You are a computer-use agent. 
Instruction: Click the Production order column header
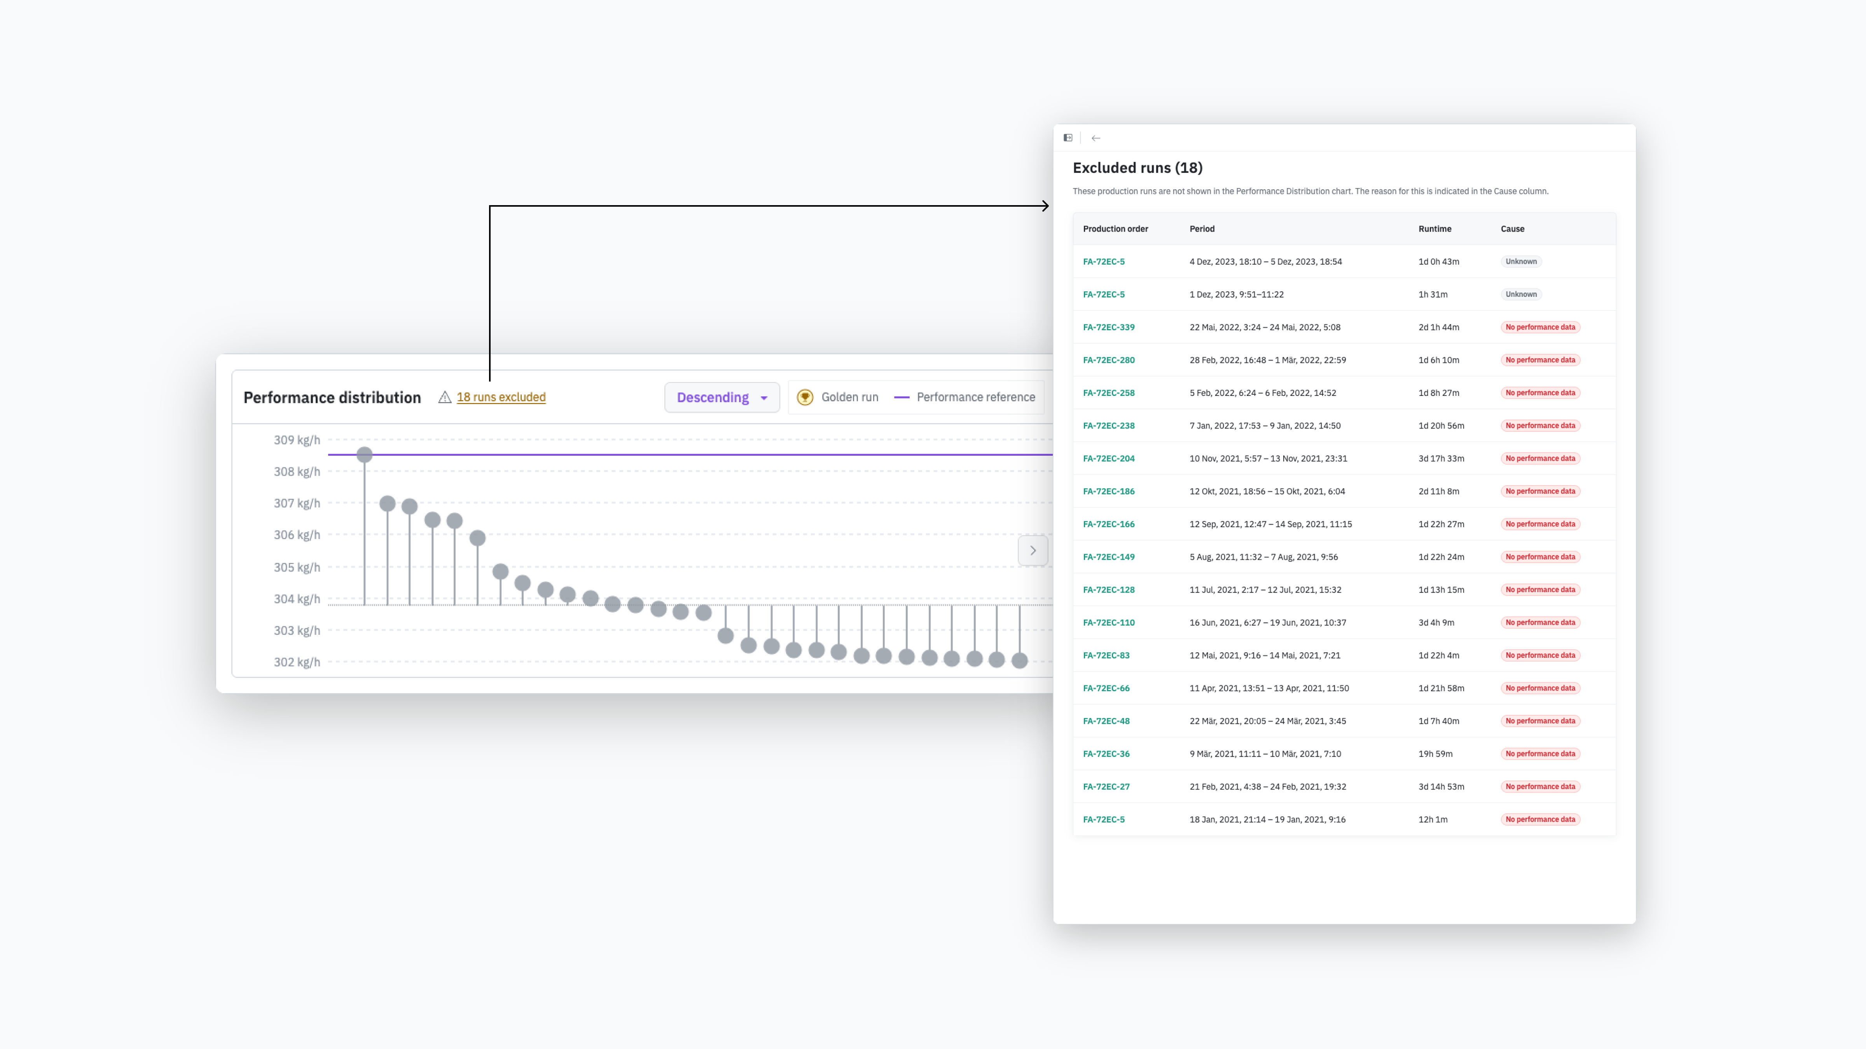[1115, 229]
